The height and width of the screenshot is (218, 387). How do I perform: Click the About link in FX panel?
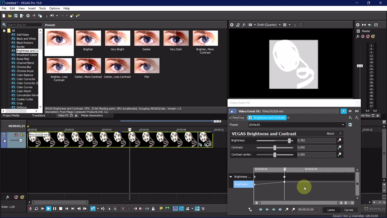point(330,134)
